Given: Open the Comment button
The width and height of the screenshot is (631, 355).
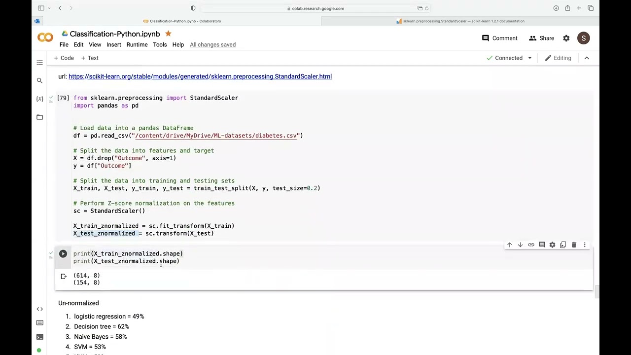Looking at the screenshot, I should pyautogui.click(x=500, y=38).
